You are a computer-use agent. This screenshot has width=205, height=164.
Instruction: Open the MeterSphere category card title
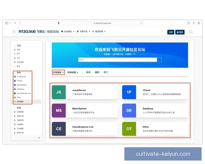[79, 109]
